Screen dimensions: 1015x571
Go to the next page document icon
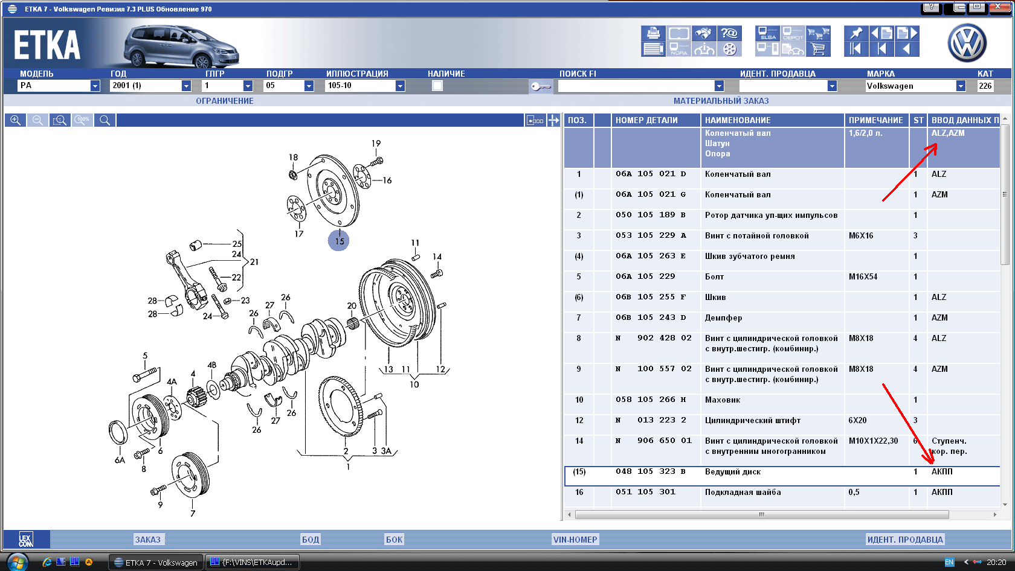[907, 33]
